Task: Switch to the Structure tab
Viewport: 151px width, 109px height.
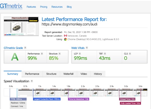Action: tap(51, 74)
